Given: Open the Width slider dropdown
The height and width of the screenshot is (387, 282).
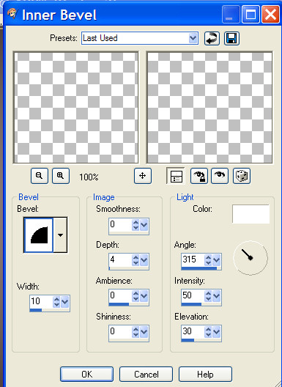Looking at the screenshot, I should (x=65, y=301).
